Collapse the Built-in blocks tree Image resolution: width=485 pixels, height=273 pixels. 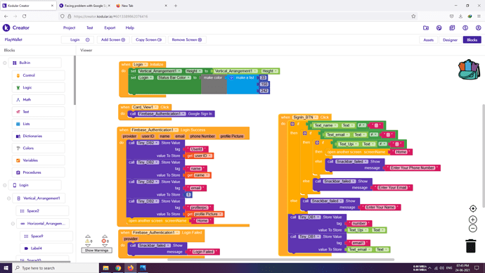point(5,63)
